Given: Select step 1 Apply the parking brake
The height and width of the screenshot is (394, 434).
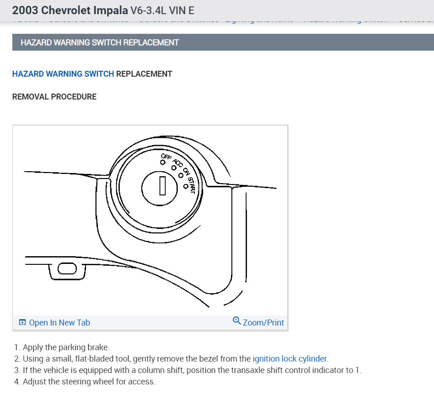Looking at the screenshot, I should coord(66,347).
